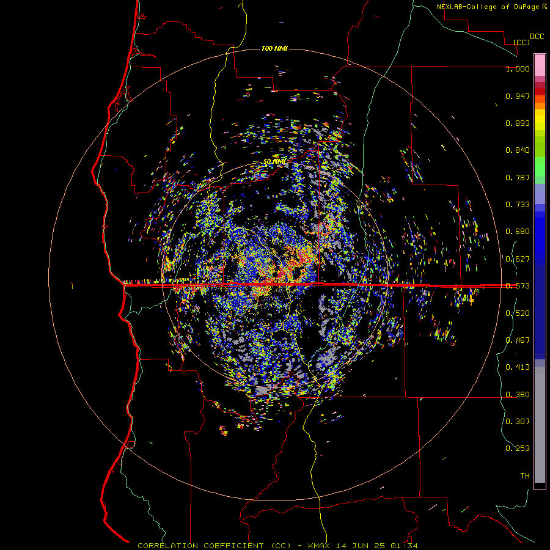Click the 1.000 scale value
This screenshot has width=550, height=550.
tap(518, 68)
